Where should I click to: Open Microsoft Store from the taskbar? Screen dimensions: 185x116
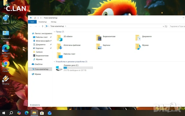click(x=42, y=113)
